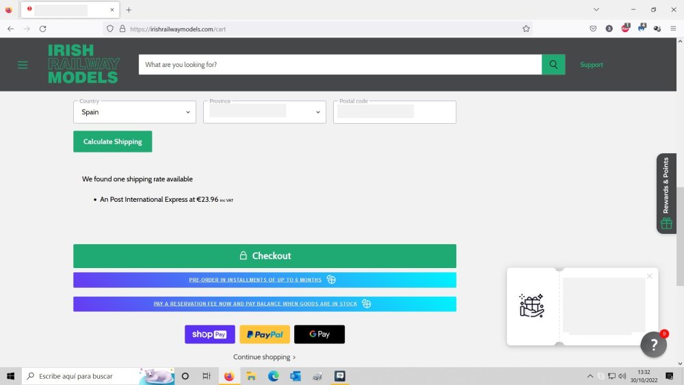Click Continue shopping link
Screen dimensions: 684x385
tap(264, 357)
